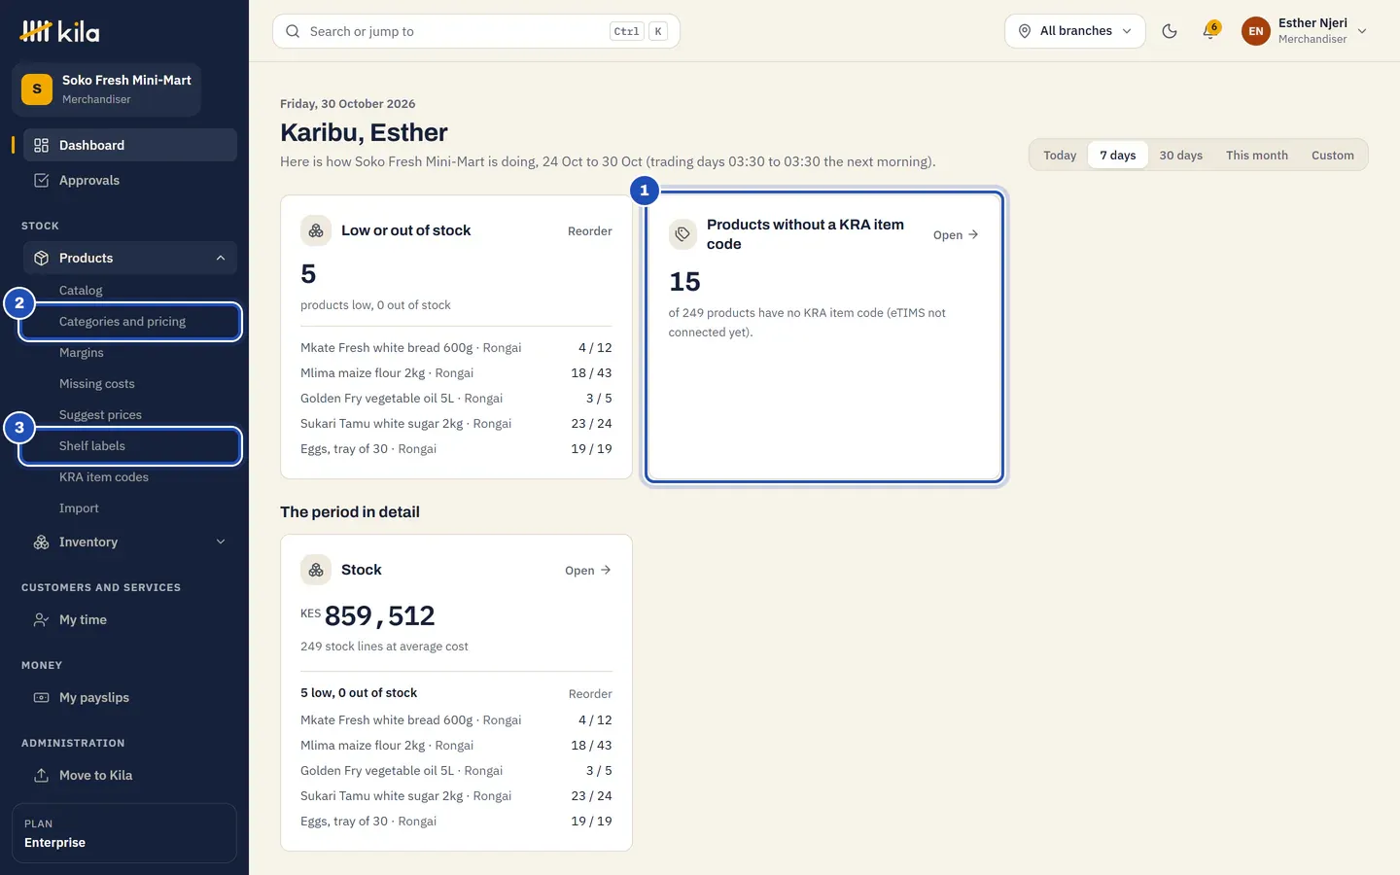This screenshot has width=1400, height=875.
Task: Click the Inventory boxes icon
Action: pyautogui.click(x=41, y=542)
